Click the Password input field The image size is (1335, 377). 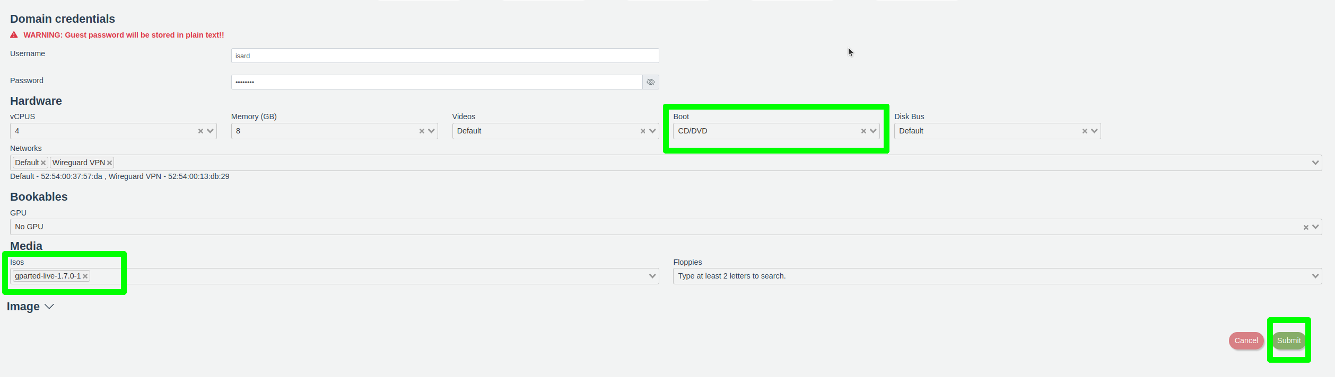tap(436, 82)
